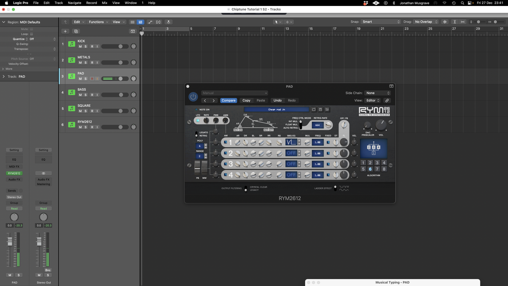Open the Quantize Off popup
This screenshot has width=508, height=286.
coord(42,39)
